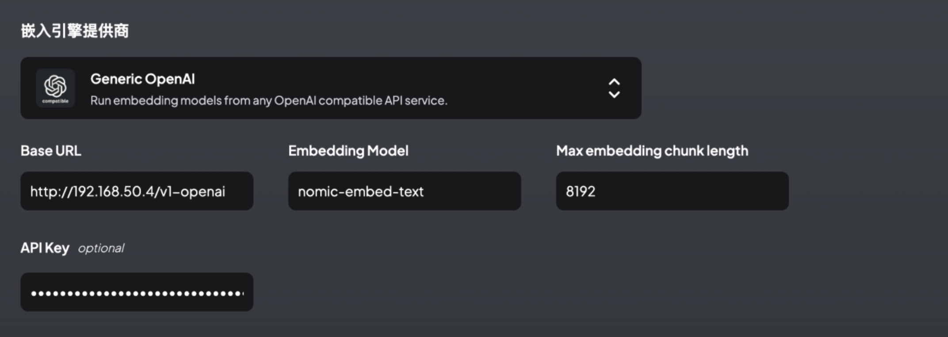This screenshot has width=948, height=337.
Task: Place cursor in nomic-embed-text value
Action: click(360, 191)
